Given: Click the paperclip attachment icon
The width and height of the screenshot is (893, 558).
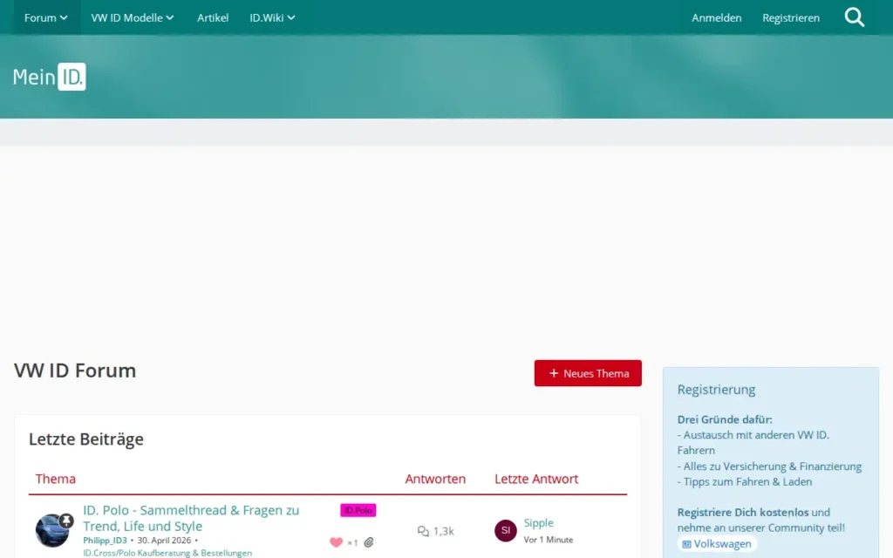Looking at the screenshot, I should point(369,542).
